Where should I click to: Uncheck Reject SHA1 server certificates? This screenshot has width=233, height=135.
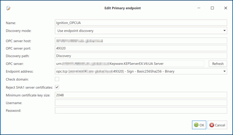tap(57, 87)
